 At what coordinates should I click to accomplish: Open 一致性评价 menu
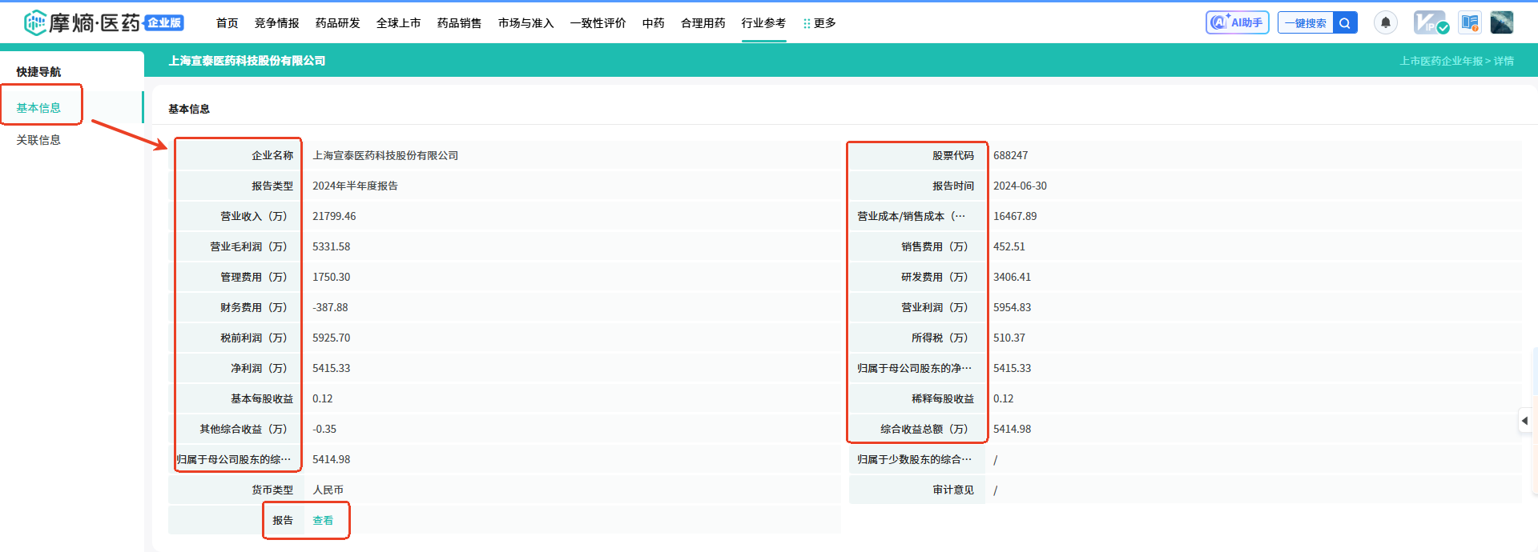tap(598, 23)
